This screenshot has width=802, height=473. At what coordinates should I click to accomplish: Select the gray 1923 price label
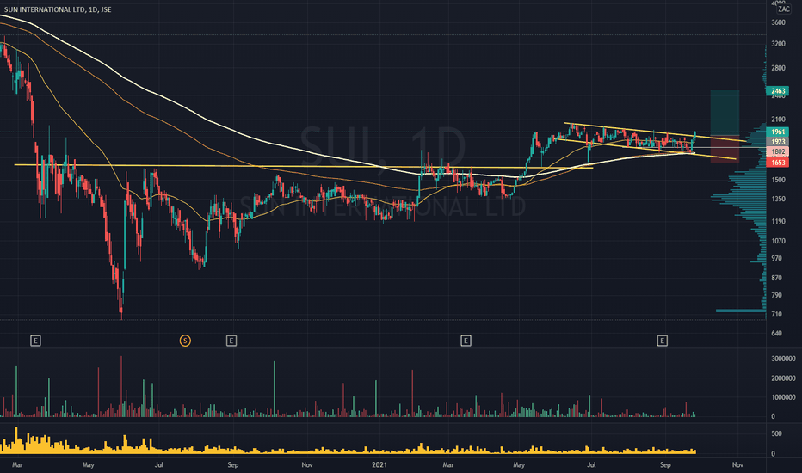(777, 142)
